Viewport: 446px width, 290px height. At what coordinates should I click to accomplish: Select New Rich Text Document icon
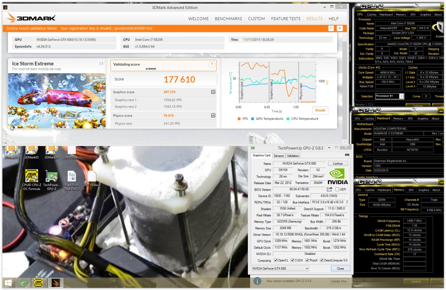coord(72,180)
